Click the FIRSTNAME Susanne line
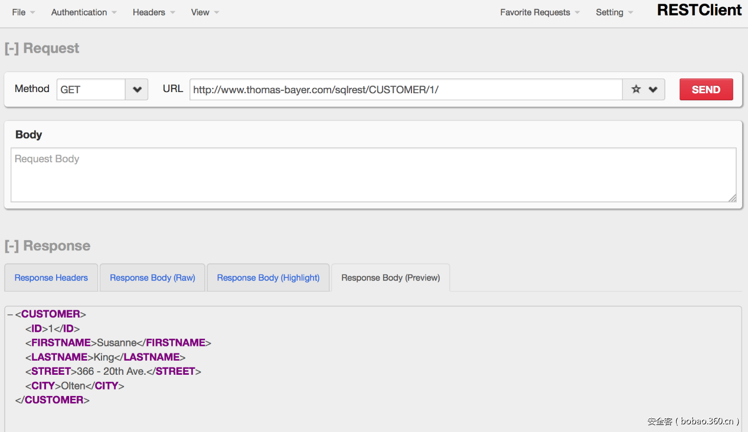 (x=118, y=343)
